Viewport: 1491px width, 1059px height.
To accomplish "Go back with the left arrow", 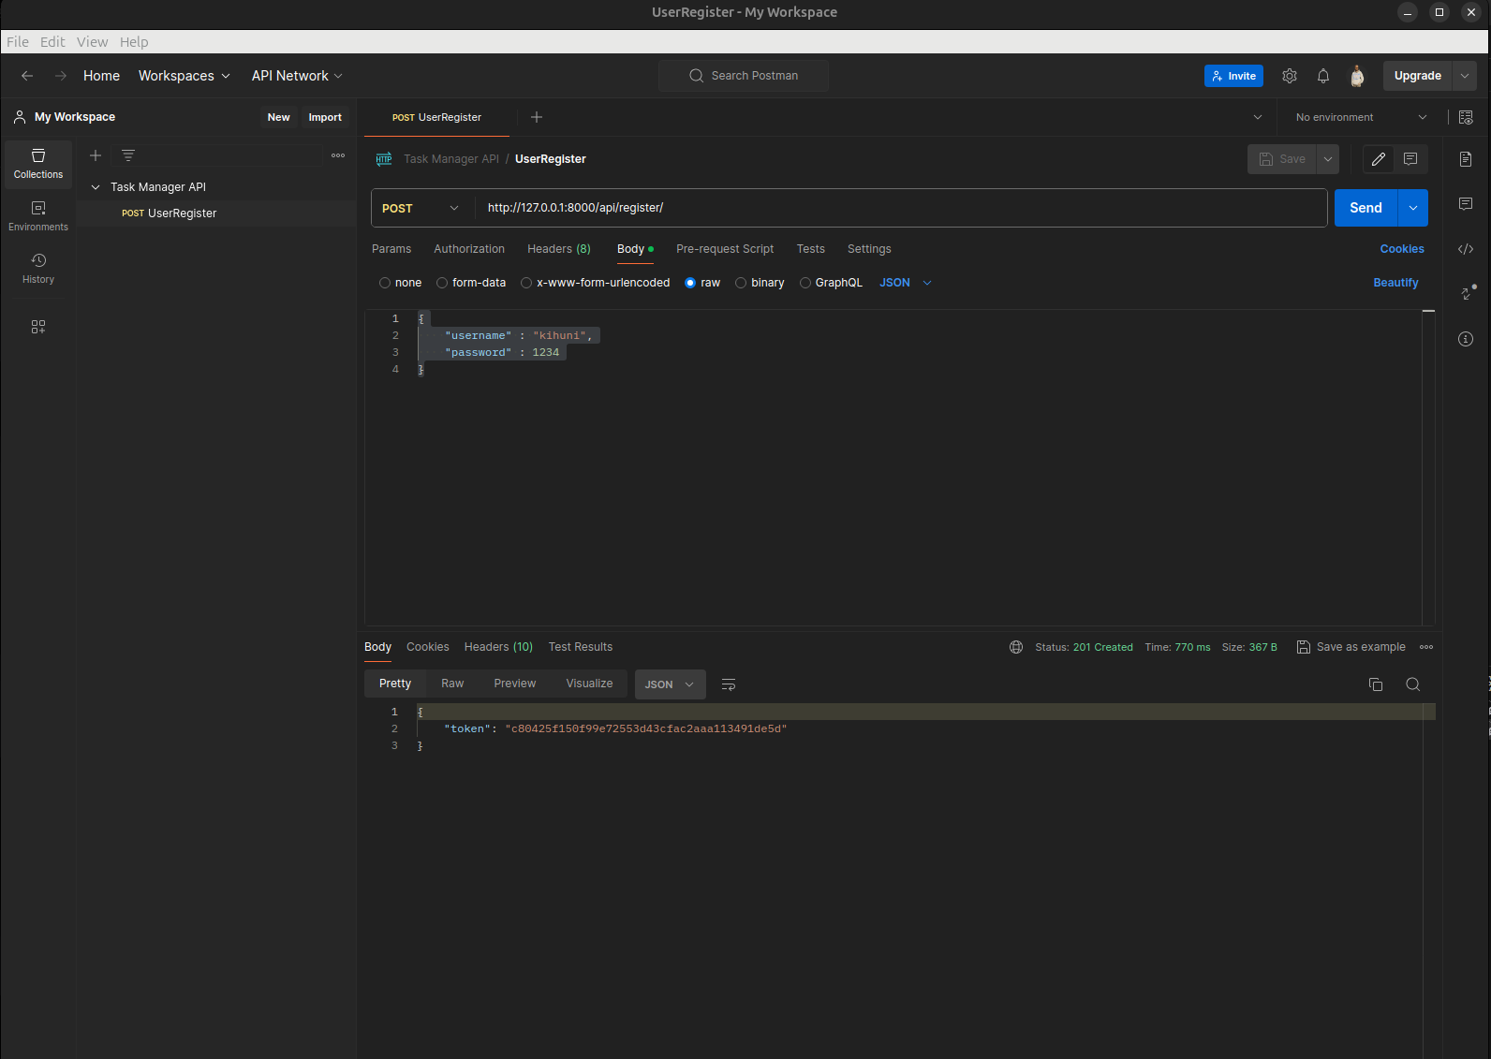I will [27, 76].
